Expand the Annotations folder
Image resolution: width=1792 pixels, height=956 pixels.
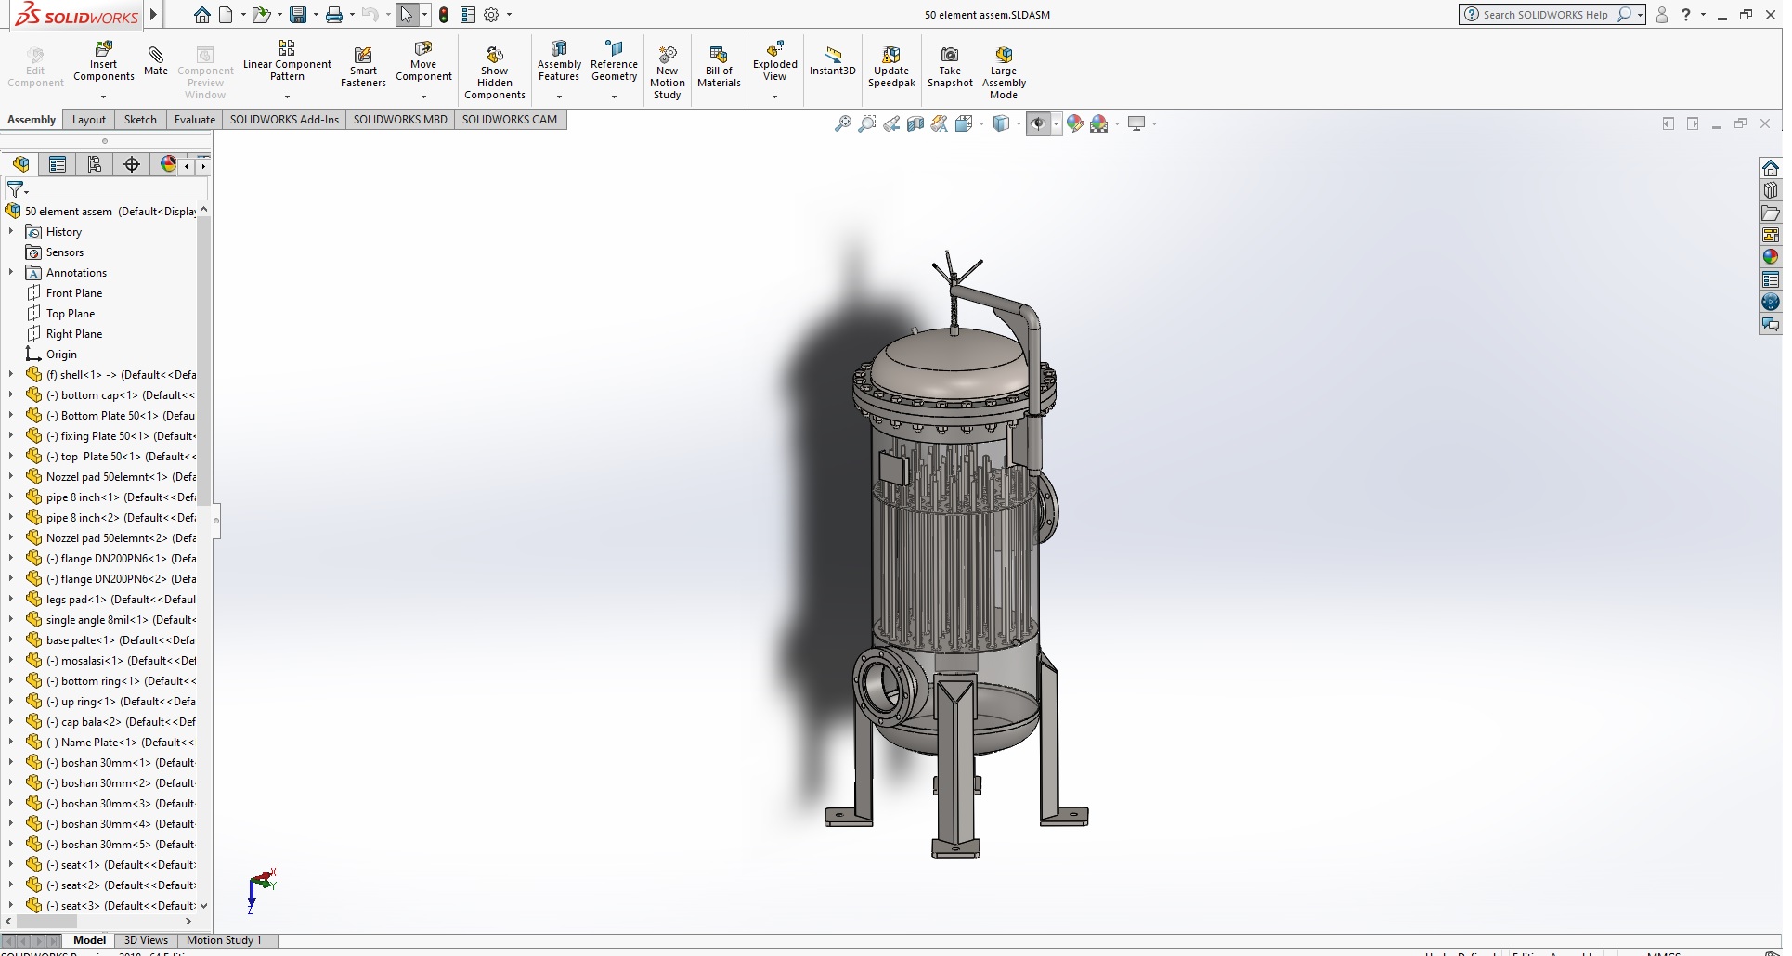click(x=11, y=273)
